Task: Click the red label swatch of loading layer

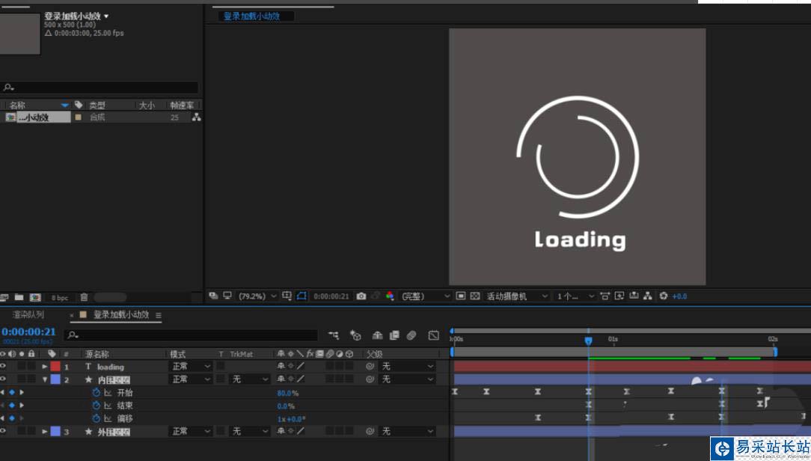Action: [55, 366]
